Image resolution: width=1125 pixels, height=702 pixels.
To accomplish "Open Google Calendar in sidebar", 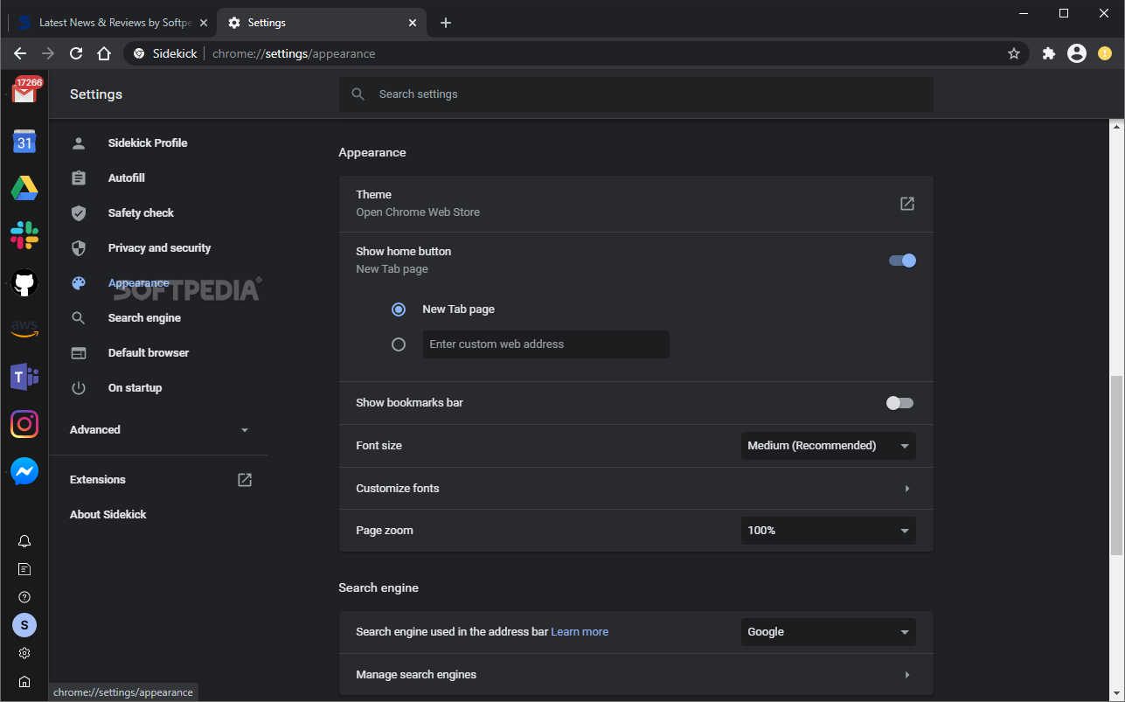I will click(x=24, y=142).
